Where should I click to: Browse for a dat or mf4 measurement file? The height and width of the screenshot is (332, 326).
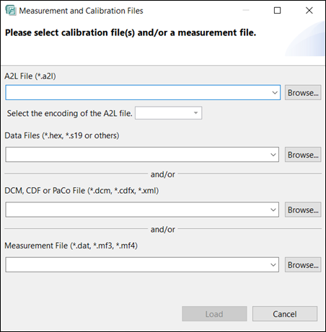(x=303, y=264)
